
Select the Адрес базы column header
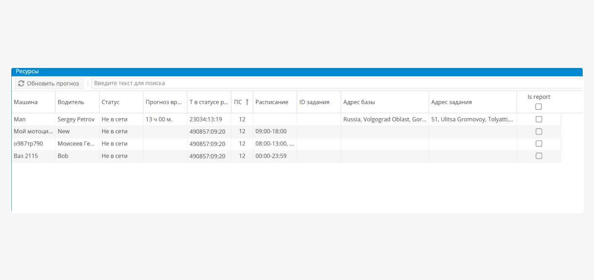[x=359, y=102]
